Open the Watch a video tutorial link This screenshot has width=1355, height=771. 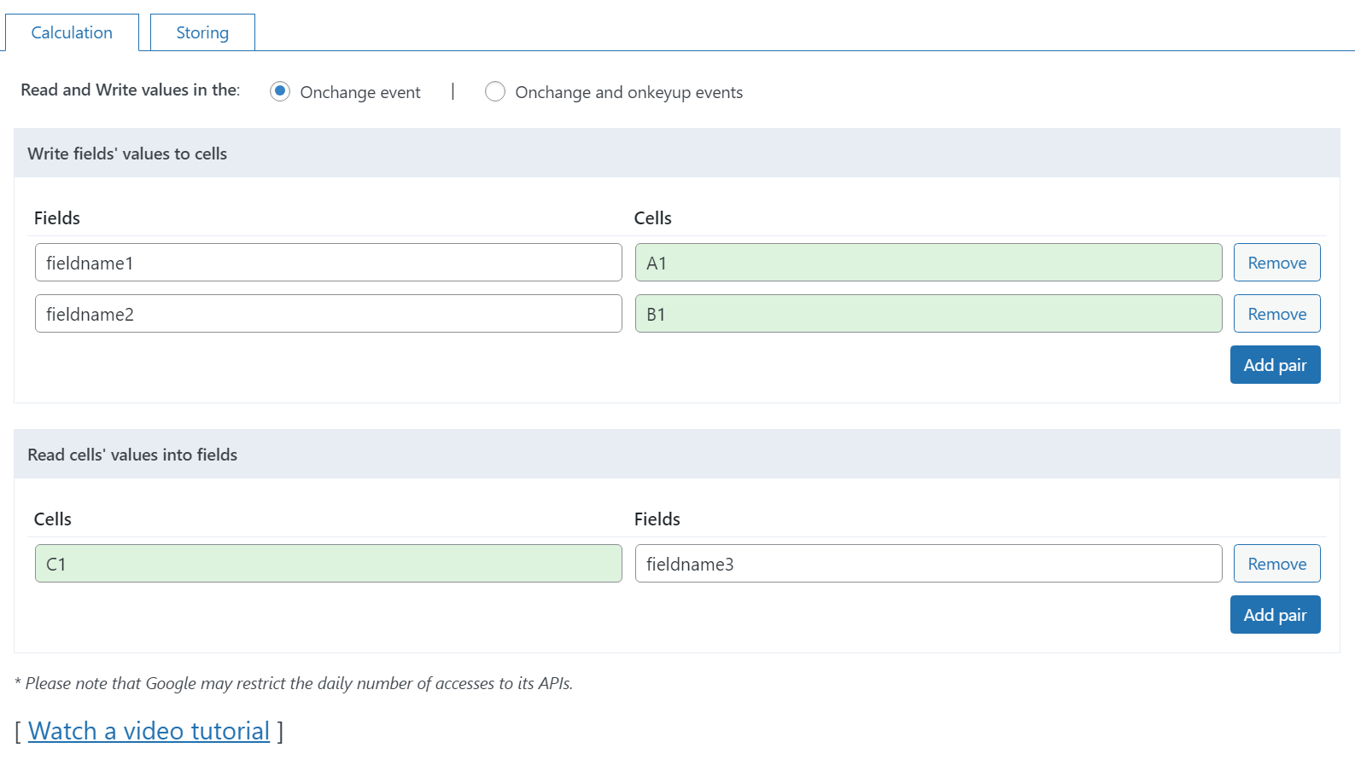tap(149, 731)
